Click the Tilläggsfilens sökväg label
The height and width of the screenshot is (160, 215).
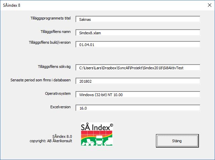point(54,67)
